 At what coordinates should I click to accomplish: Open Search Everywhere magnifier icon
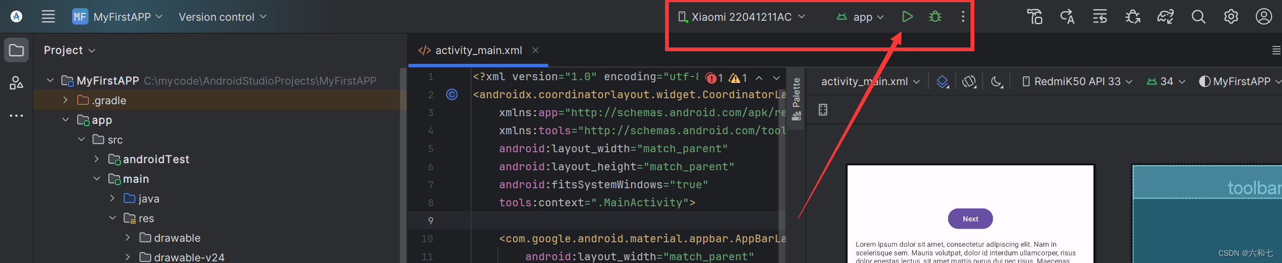tap(1198, 17)
